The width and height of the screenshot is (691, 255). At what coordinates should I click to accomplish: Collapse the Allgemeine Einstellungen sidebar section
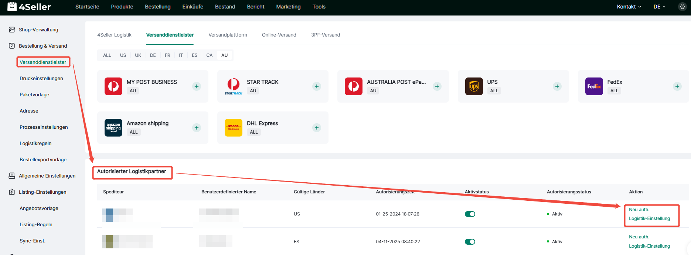pos(47,176)
